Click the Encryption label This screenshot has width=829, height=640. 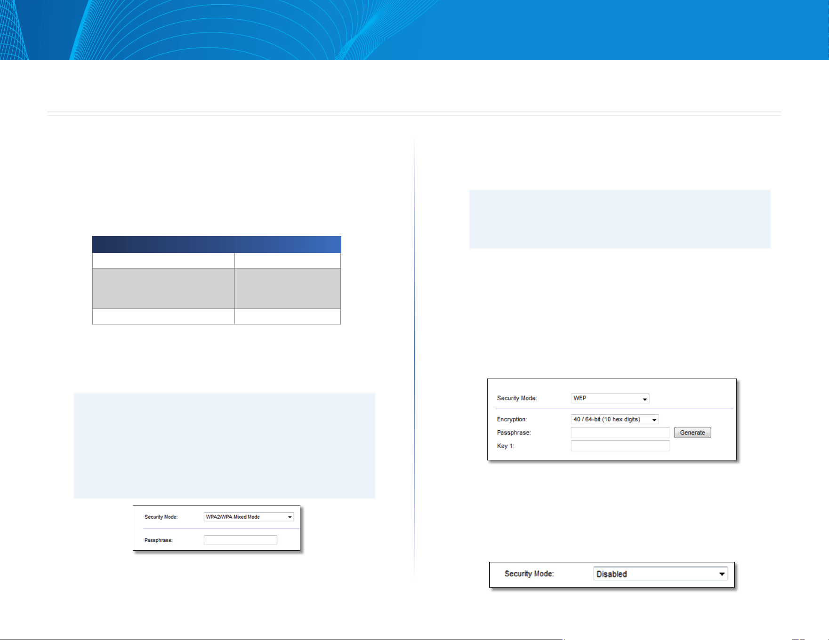tap(512, 419)
